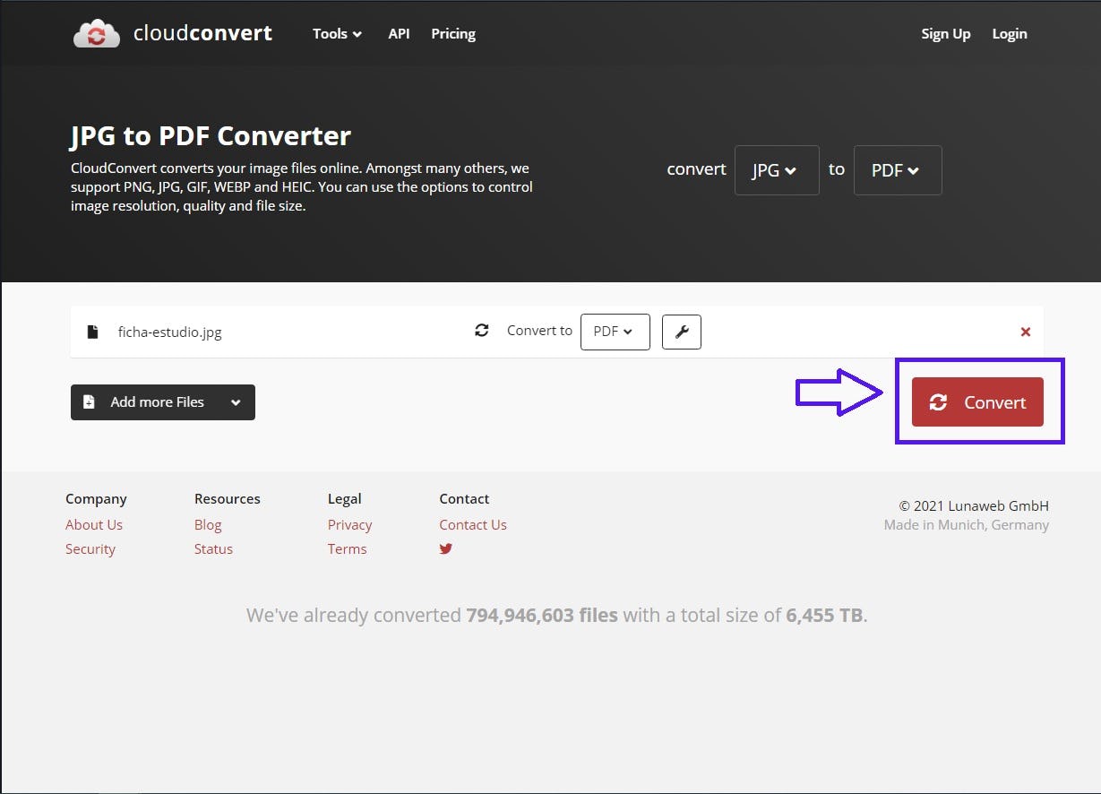The width and height of the screenshot is (1101, 794).
Task: Go to the API page
Action: coord(399,34)
